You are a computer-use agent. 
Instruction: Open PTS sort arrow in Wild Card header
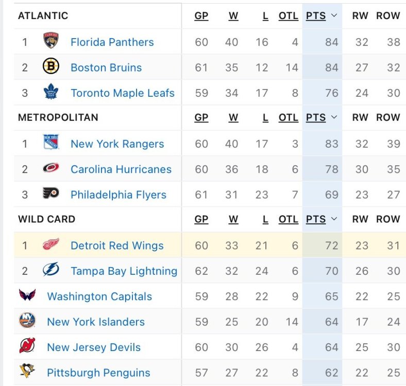(334, 219)
